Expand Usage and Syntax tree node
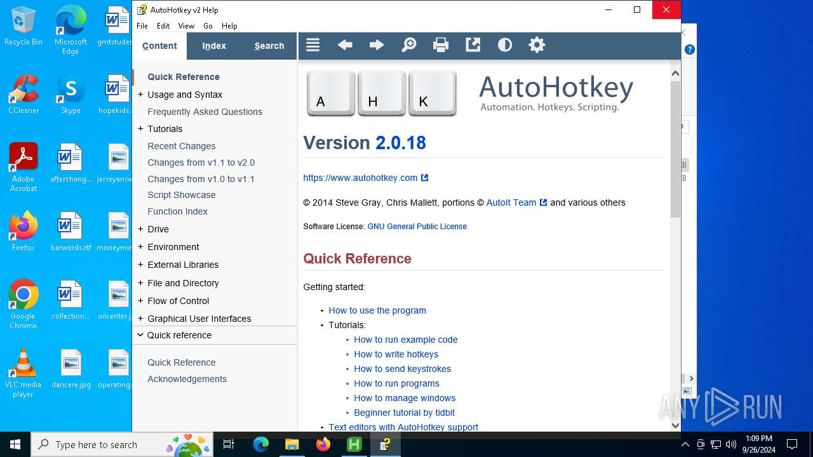Viewport: 813px width, 457px height. tap(140, 94)
